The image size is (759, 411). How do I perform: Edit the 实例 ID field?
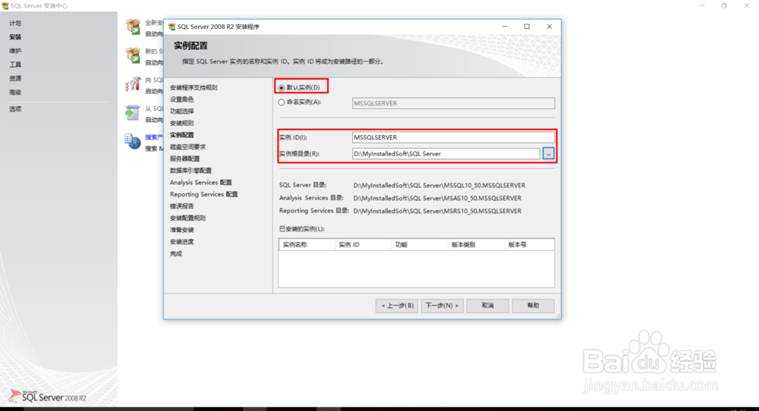tap(453, 137)
